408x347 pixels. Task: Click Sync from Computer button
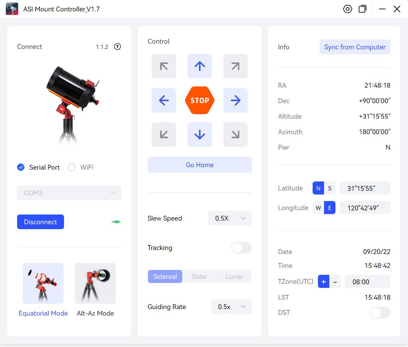(355, 47)
